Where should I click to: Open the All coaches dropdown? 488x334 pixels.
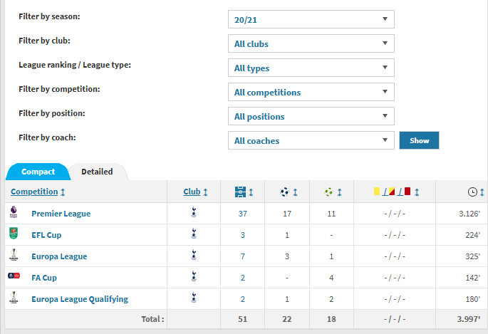(x=311, y=140)
